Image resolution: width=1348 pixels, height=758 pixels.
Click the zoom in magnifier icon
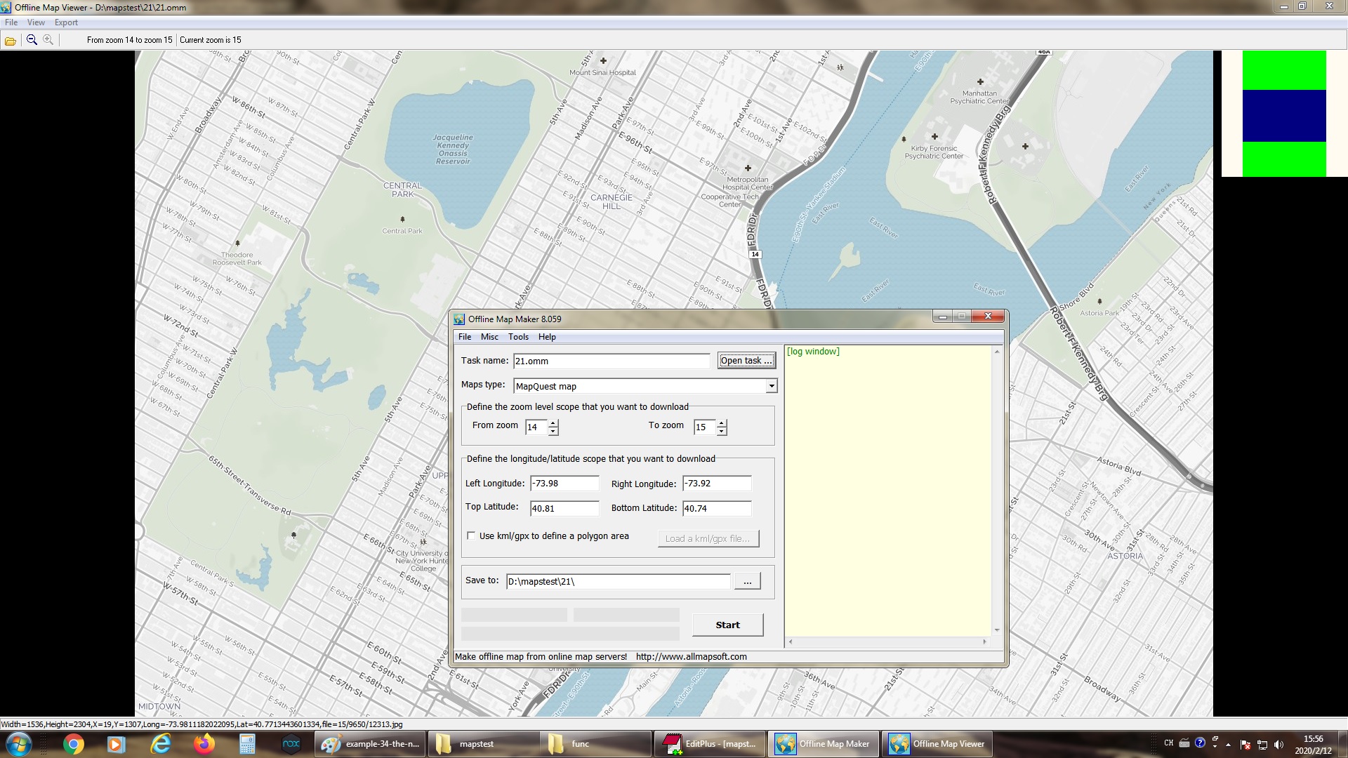click(x=48, y=40)
